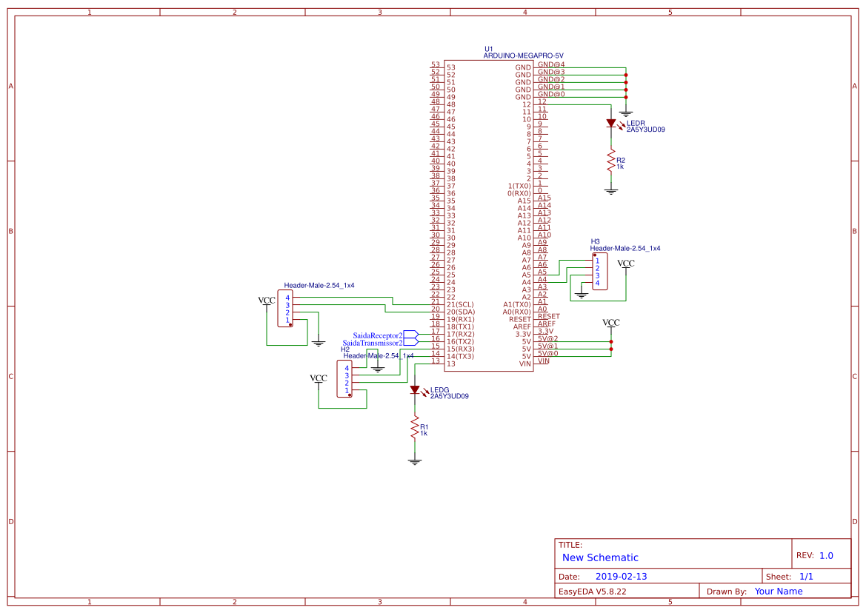The image size is (866, 613).
Task: Select the ground symbol below resistor R1
Action: (x=413, y=459)
